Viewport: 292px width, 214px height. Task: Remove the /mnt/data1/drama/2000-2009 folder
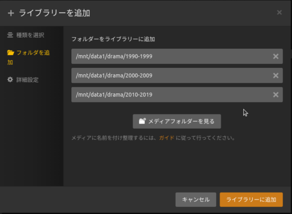point(276,75)
